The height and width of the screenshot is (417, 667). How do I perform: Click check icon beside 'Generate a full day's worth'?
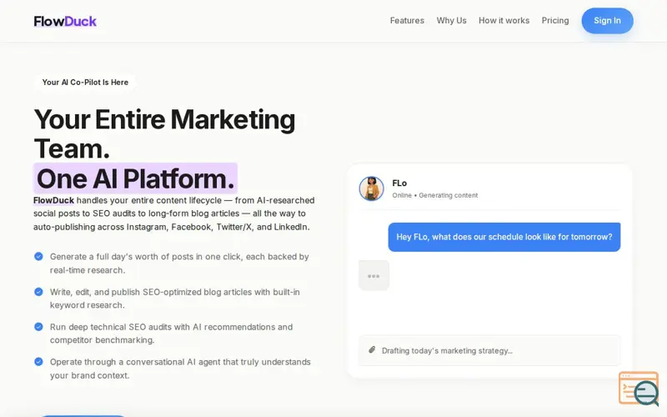tap(38, 256)
